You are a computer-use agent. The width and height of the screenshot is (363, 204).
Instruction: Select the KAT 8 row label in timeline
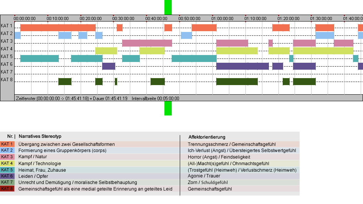coord(7,80)
